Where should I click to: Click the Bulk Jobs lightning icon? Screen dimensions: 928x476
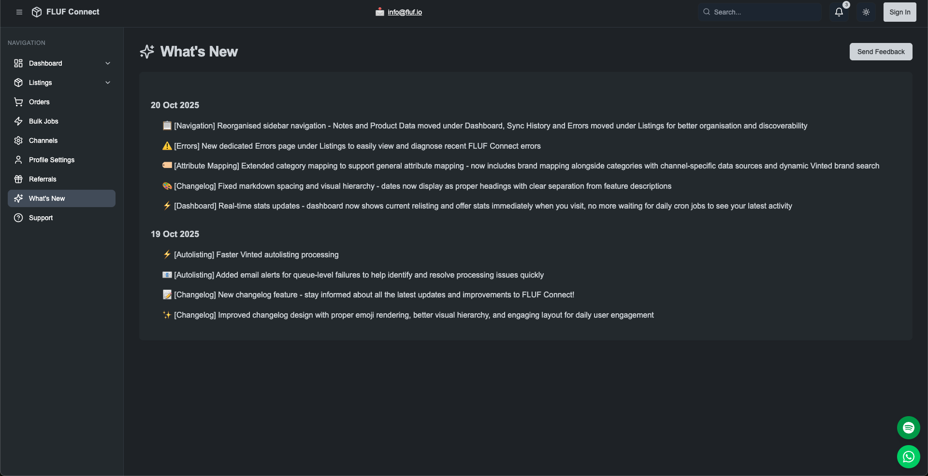click(x=18, y=121)
